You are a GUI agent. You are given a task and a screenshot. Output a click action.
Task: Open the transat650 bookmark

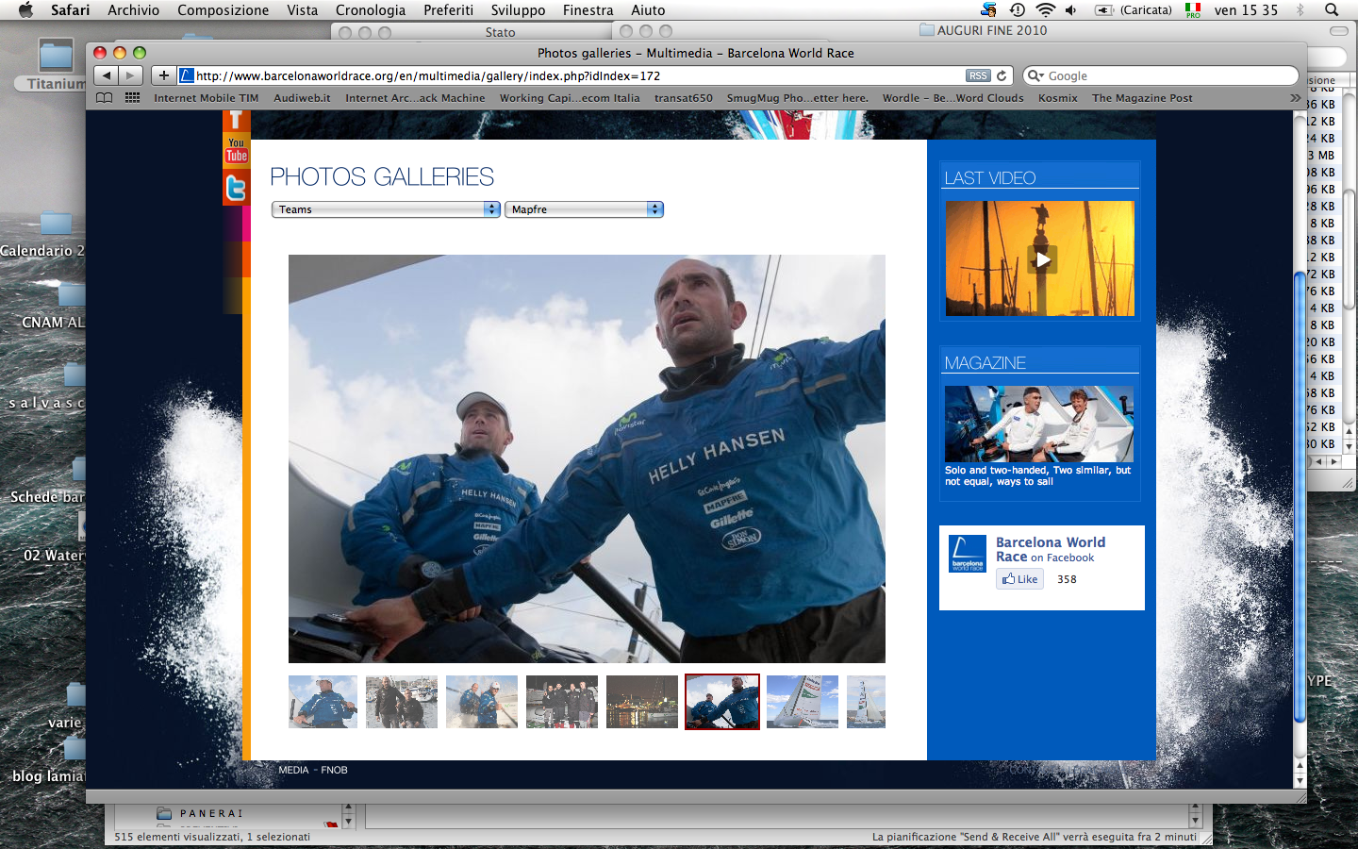point(684,98)
